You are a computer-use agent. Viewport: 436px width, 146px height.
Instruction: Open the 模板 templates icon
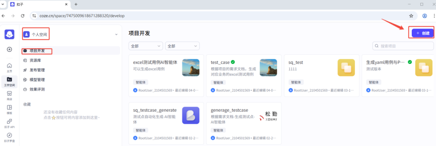click(9, 109)
